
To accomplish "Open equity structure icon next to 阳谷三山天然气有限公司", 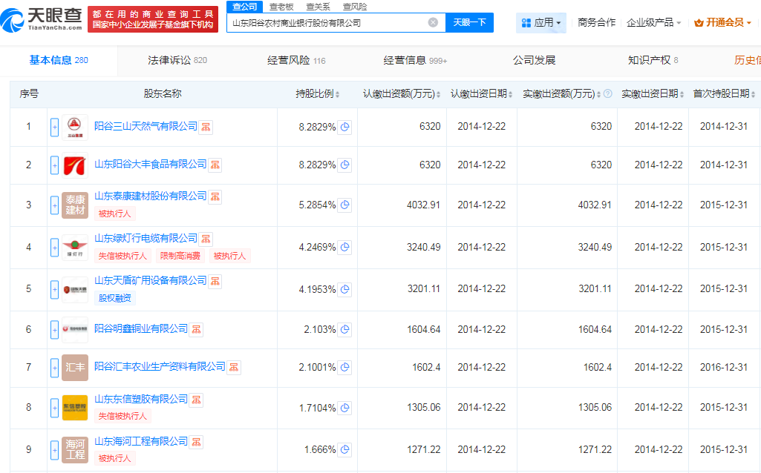I will point(206,127).
